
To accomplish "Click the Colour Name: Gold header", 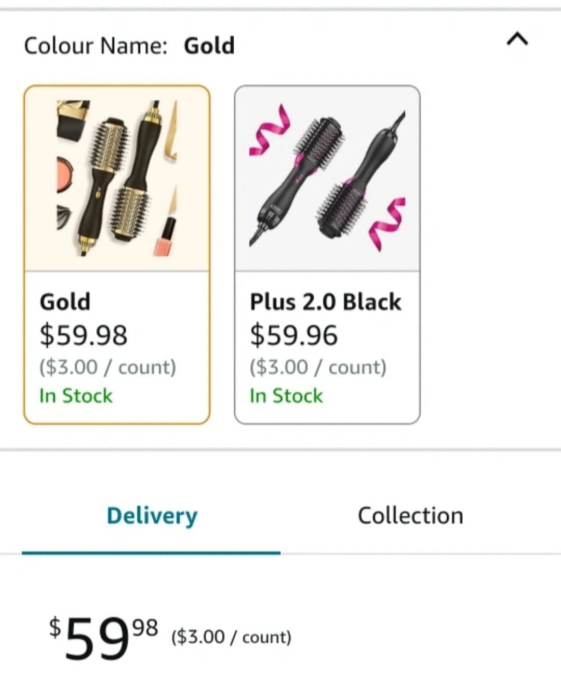I will click(x=129, y=46).
